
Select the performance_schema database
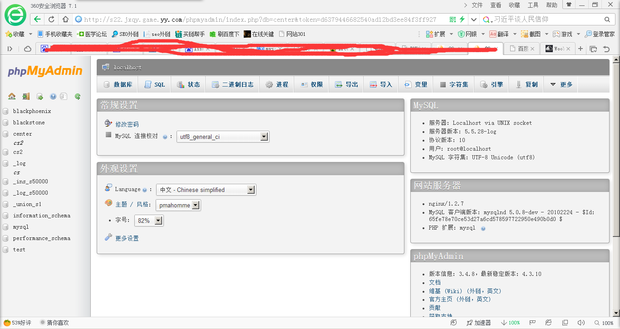42,238
